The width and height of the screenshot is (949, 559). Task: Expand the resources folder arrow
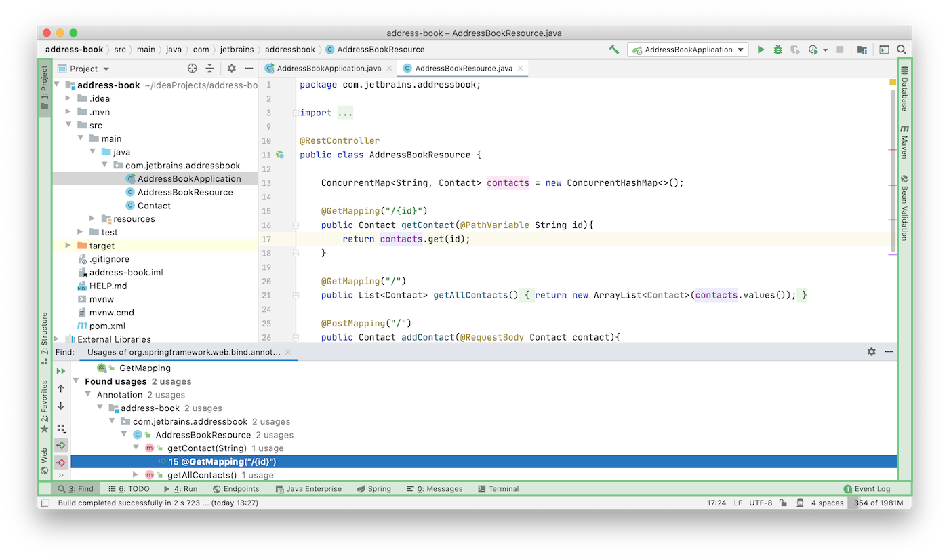92,218
